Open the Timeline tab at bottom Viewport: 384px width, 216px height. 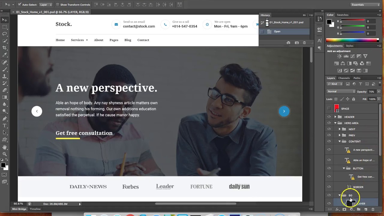pos(35,209)
